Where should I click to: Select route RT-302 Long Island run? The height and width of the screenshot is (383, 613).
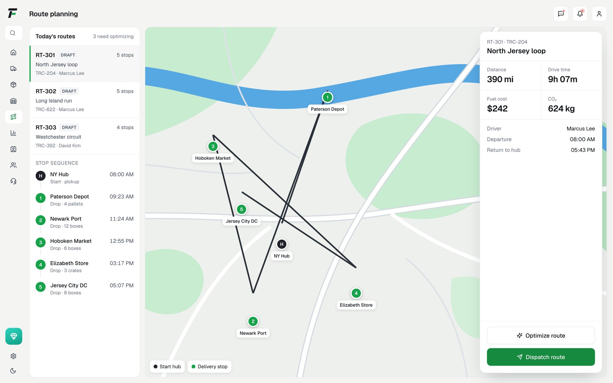pyautogui.click(x=85, y=100)
